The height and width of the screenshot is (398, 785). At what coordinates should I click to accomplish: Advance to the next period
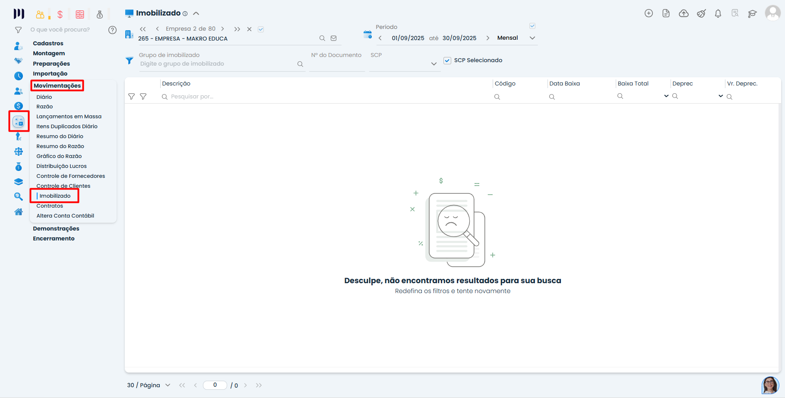487,38
